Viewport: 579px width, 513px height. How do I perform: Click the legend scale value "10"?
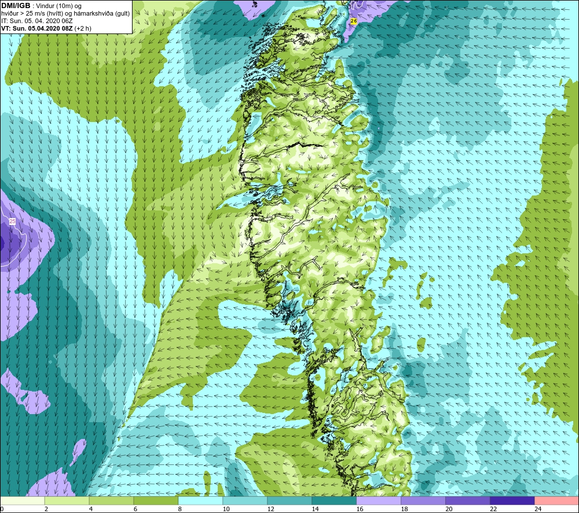tap(226, 509)
